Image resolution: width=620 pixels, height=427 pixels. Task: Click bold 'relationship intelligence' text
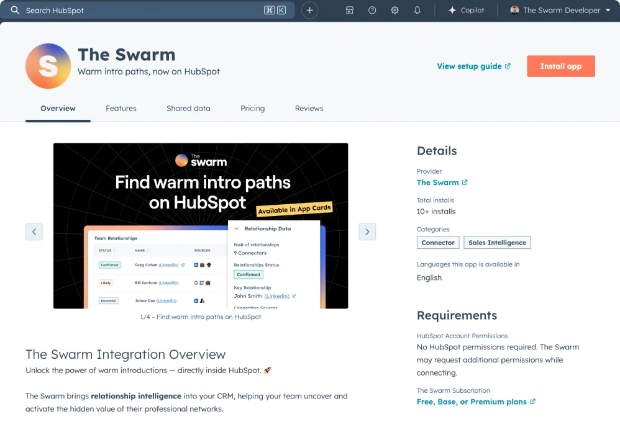pos(136,396)
